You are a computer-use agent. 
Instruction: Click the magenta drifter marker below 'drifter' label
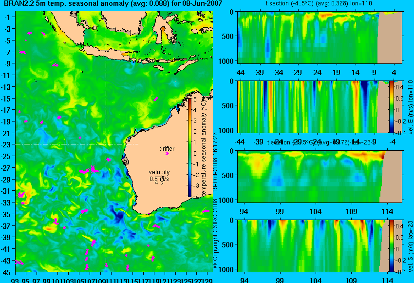pyautogui.click(x=167, y=153)
